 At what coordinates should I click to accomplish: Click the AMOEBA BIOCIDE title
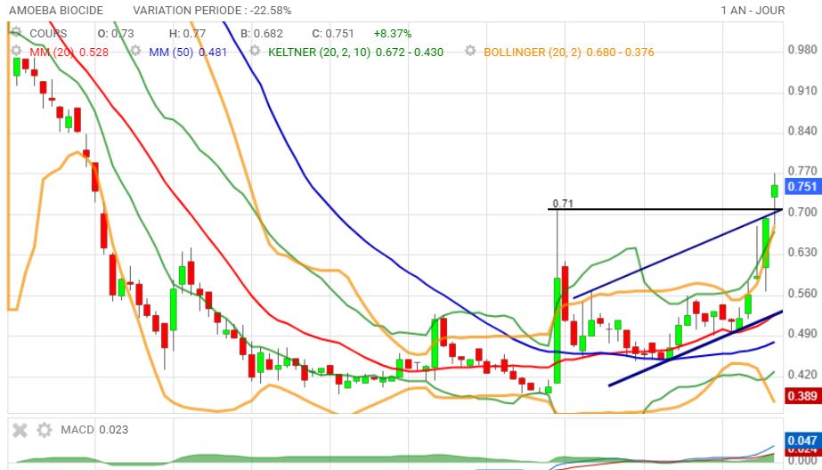tap(56, 11)
